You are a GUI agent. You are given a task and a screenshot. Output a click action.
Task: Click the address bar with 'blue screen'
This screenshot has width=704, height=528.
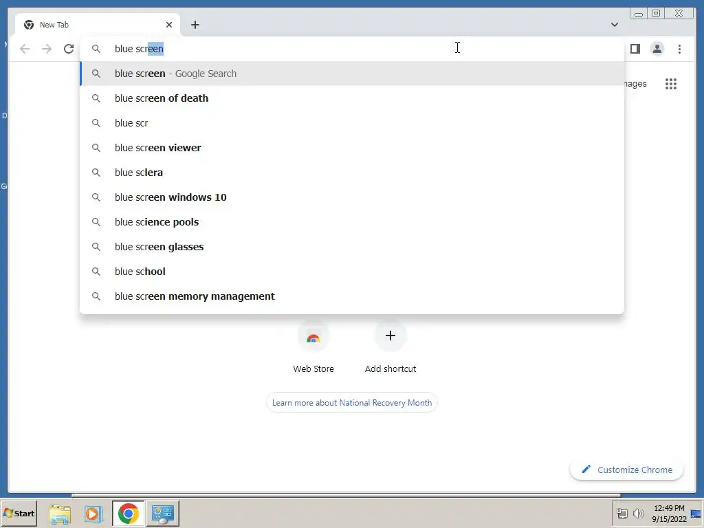click(x=352, y=49)
